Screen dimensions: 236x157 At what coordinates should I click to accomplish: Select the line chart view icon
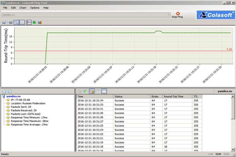pyautogui.click(x=29, y=22)
